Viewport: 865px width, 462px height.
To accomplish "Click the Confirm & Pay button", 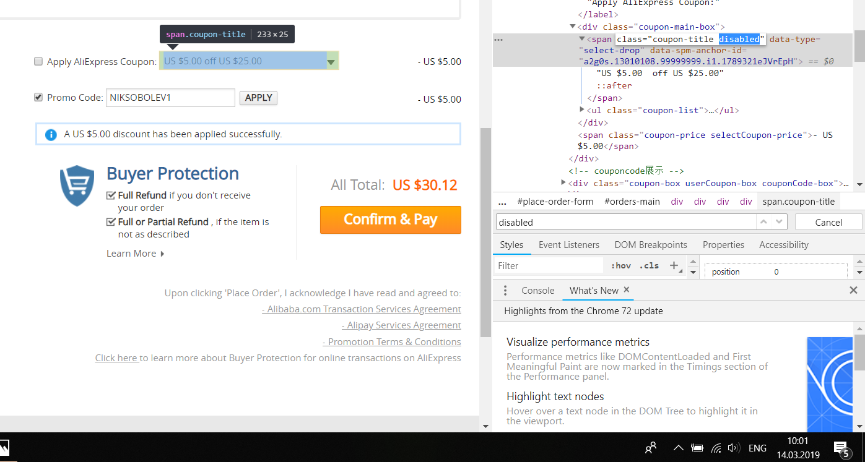I will tap(391, 220).
